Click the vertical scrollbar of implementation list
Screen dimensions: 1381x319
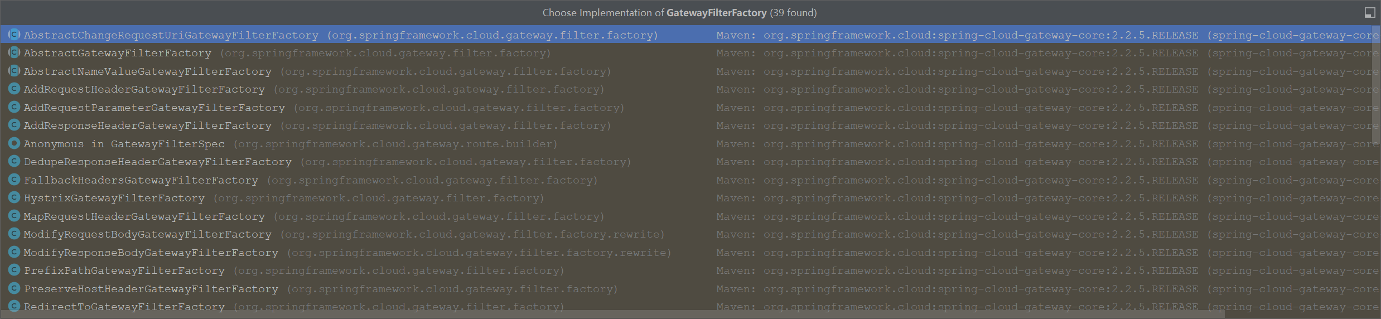(x=1377, y=84)
